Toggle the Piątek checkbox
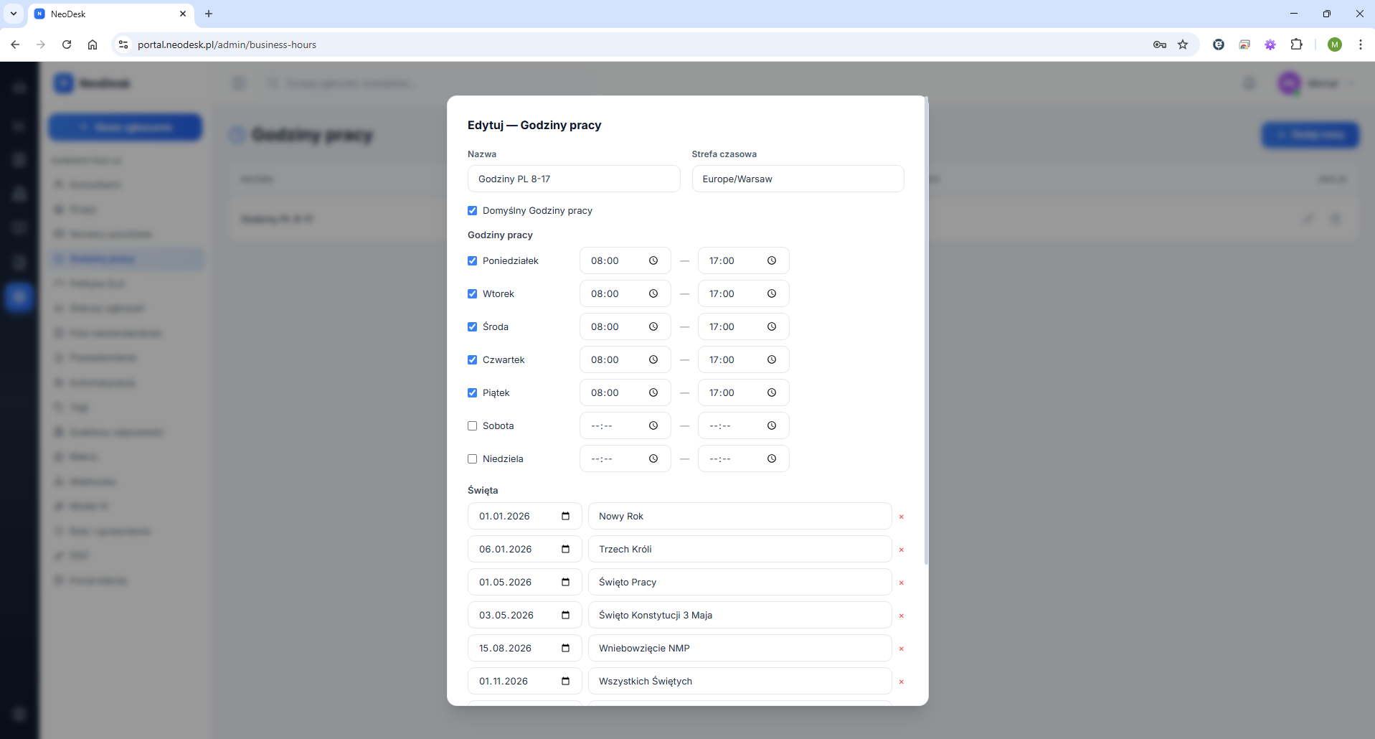 point(472,392)
